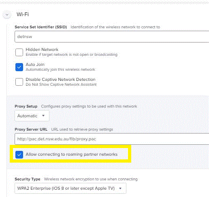Uncheck Allow connecting to roaming partner networks
This screenshot has width=209, height=197.
[x=19, y=155]
